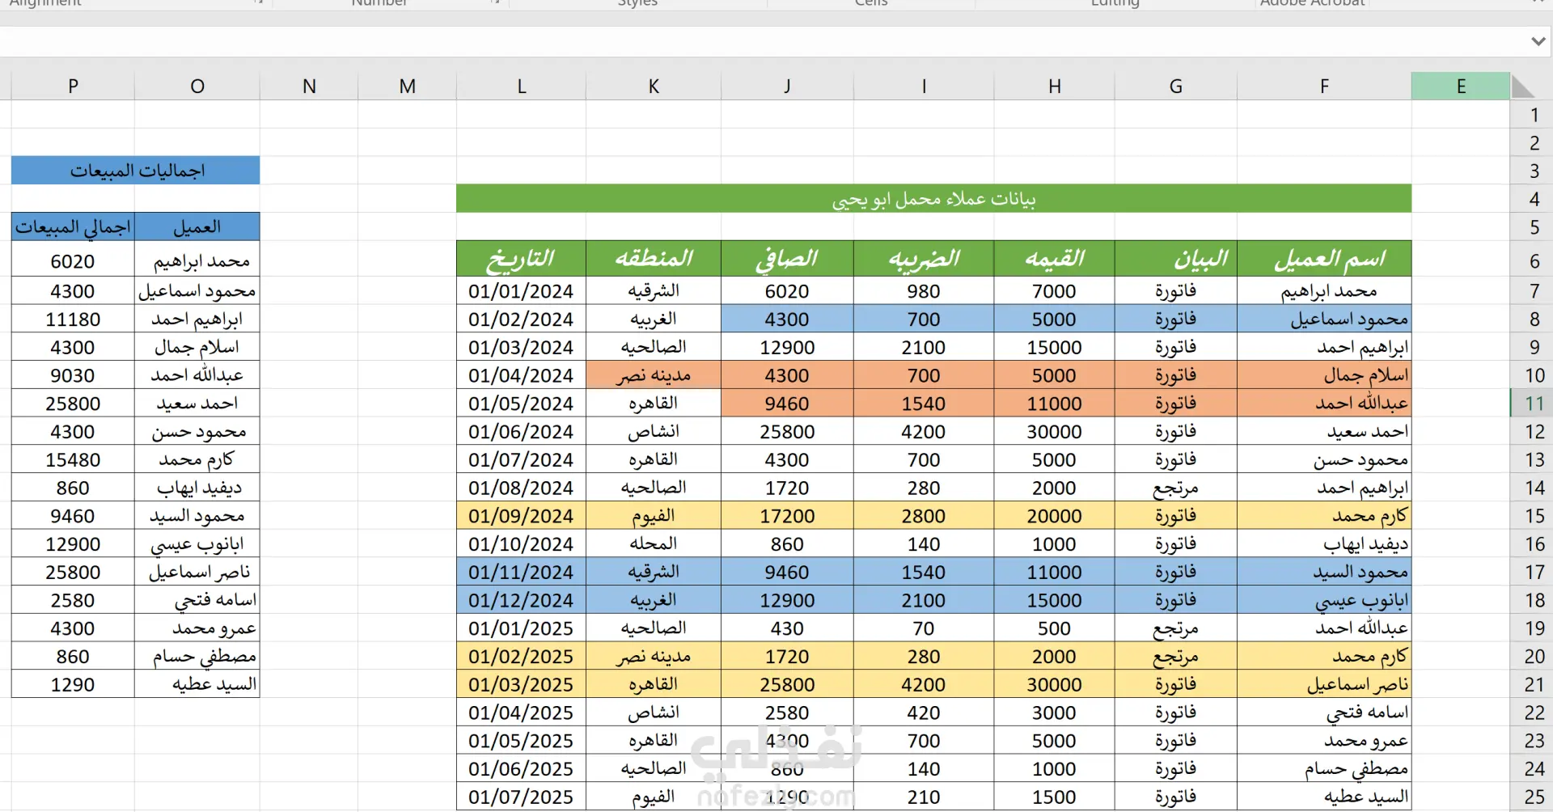
Task: Select value cell 500 in row 19
Action: [x=1055, y=628]
